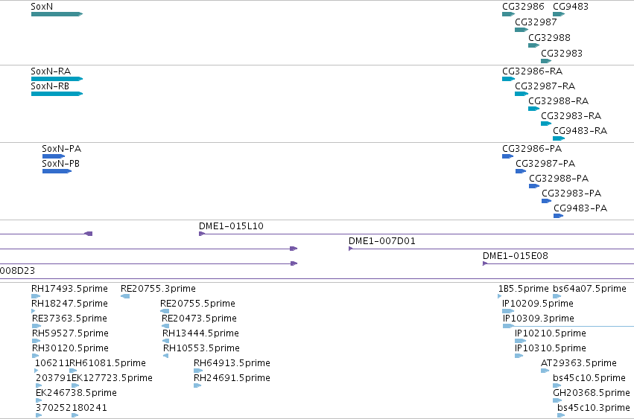This screenshot has width=634, height=419.
Task: Open the CG32987 gene entry
Action: click(522, 30)
